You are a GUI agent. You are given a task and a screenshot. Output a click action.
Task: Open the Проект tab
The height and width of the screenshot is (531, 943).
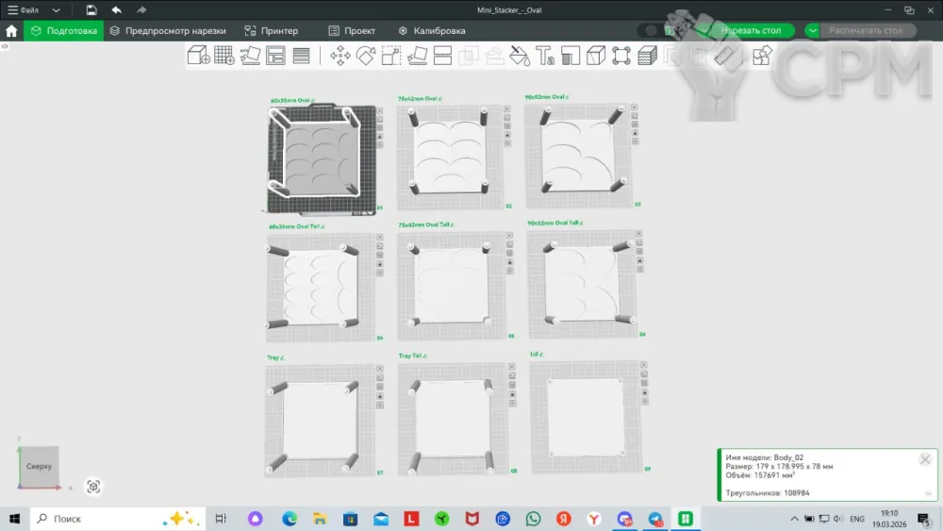click(352, 31)
